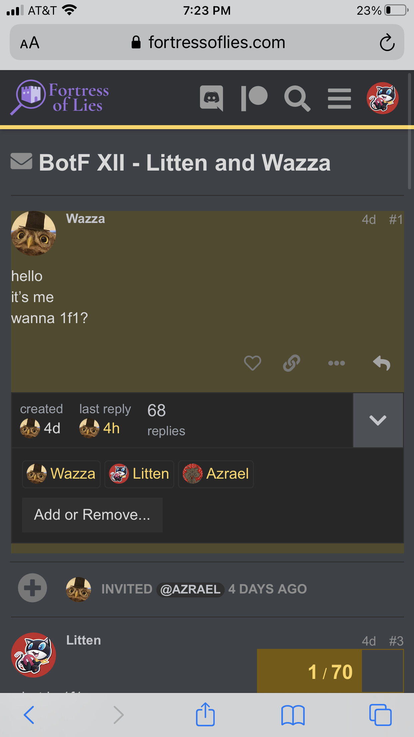Image resolution: width=414 pixels, height=737 pixels.
Task: Open the Patreon icon in header
Action: (254, 98)
